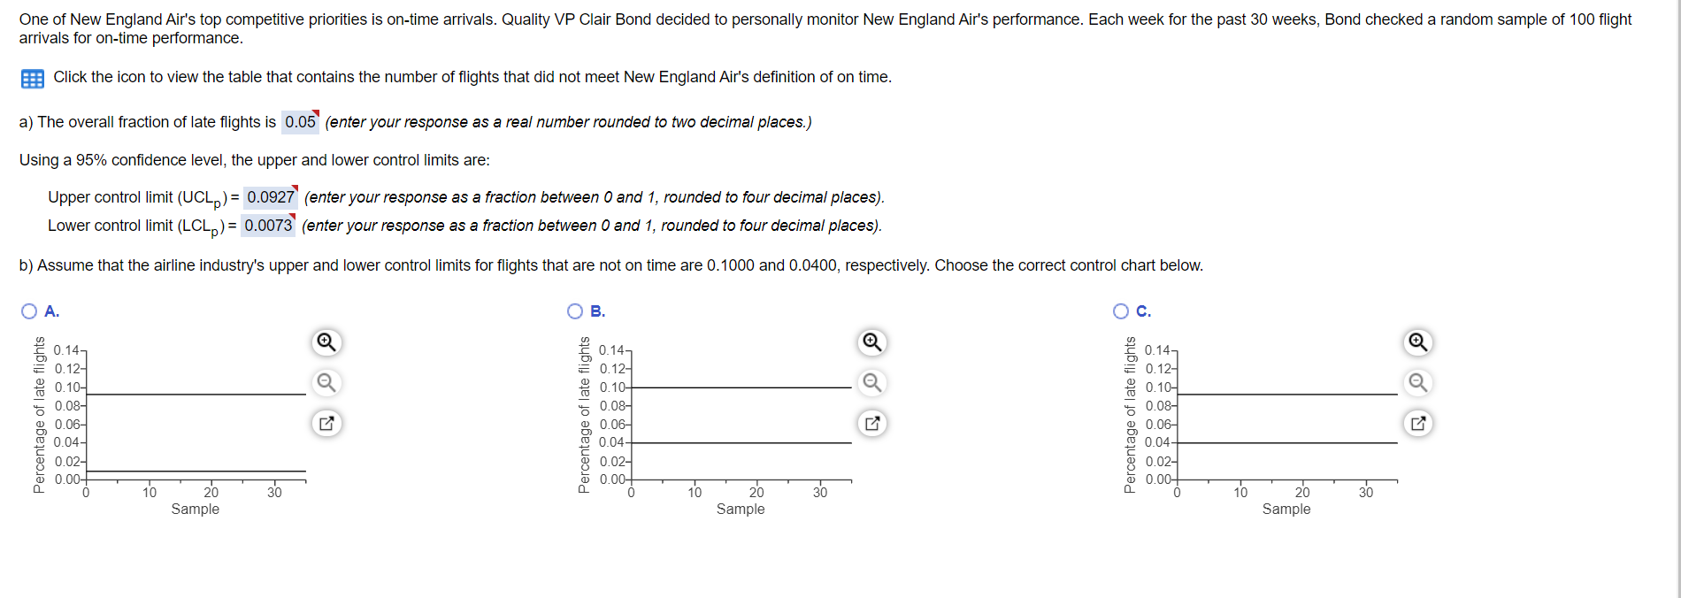This screenshot has height=598, width=1681.
Task: Click the red correction flag on 0.05 answer
Action: (x=315, y=113)
